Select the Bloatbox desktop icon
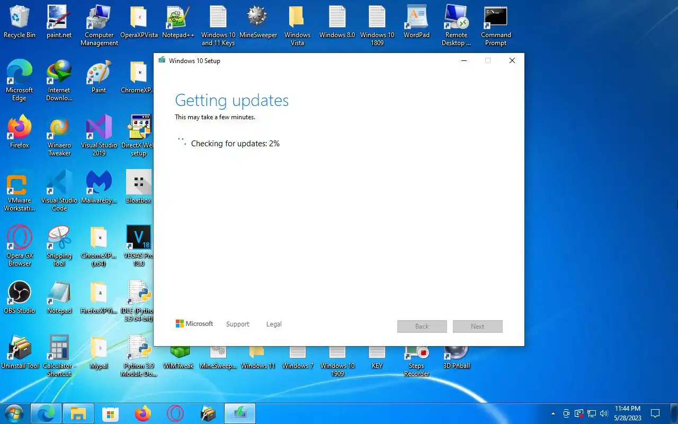The width and height of the screenshot is (678, 424). [139, 187]
